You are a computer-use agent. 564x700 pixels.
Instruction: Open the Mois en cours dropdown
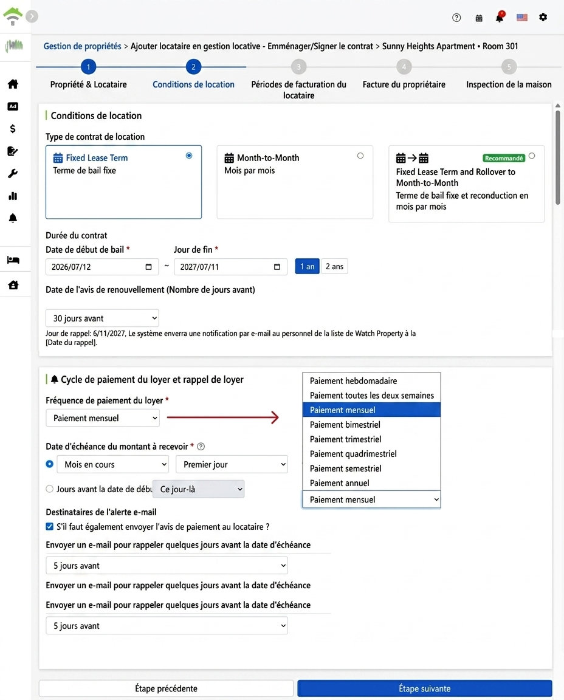pos(112,464)
